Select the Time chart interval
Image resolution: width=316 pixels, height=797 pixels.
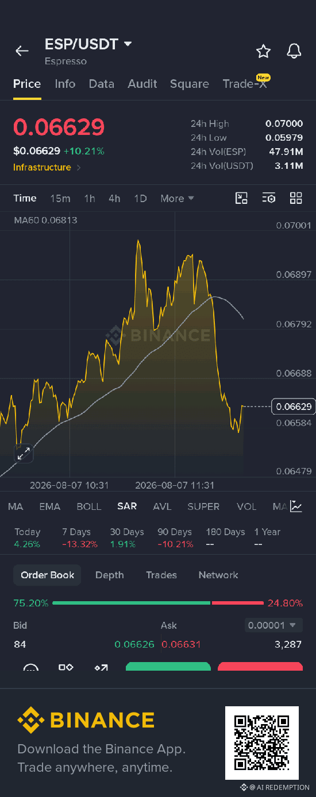pyautogui.click(x=25, y=198)
